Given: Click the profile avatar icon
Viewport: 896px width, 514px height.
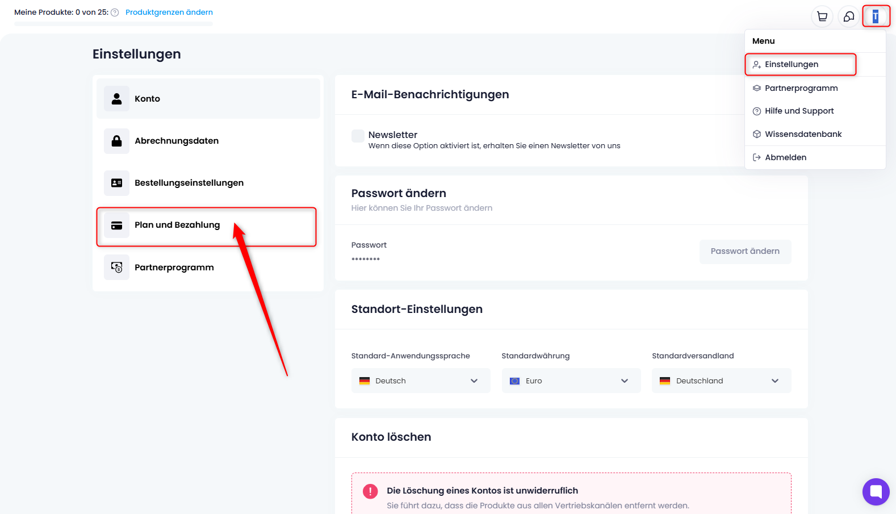Looking at the screenshot, I should click(876, 16).
